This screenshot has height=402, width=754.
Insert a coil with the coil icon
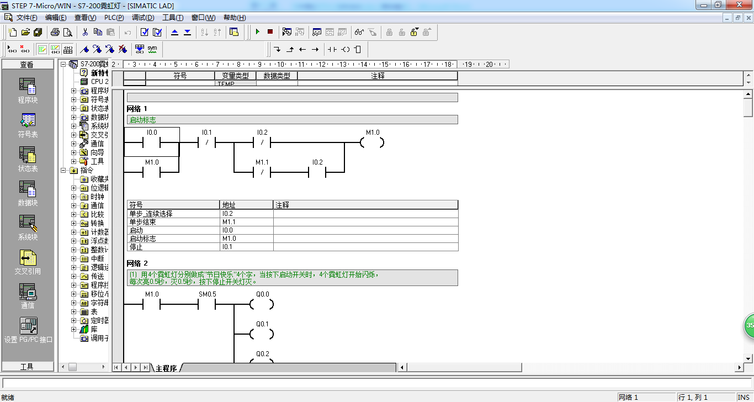(345, 49)
